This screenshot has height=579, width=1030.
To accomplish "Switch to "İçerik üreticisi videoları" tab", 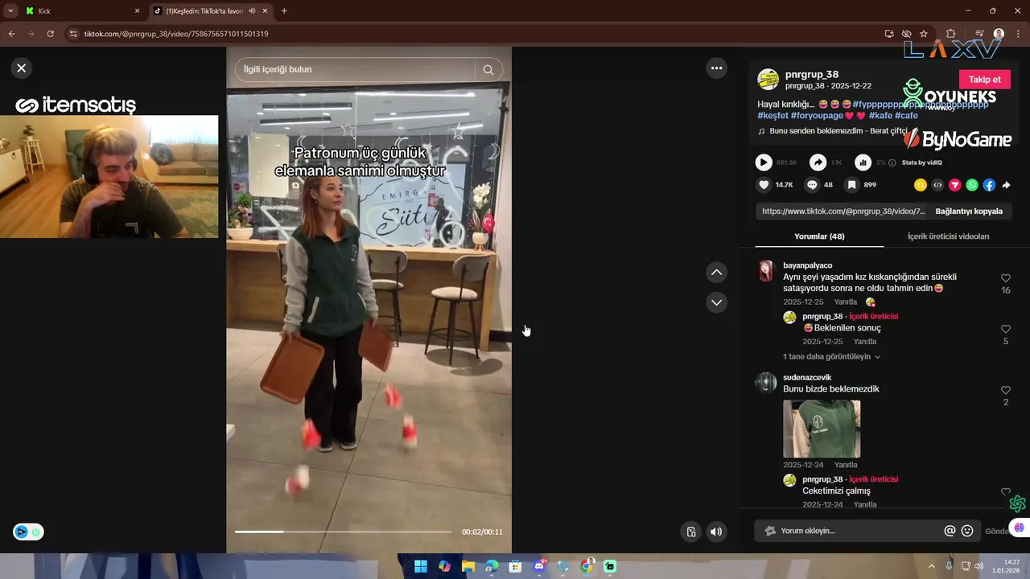I will (948, 236).
